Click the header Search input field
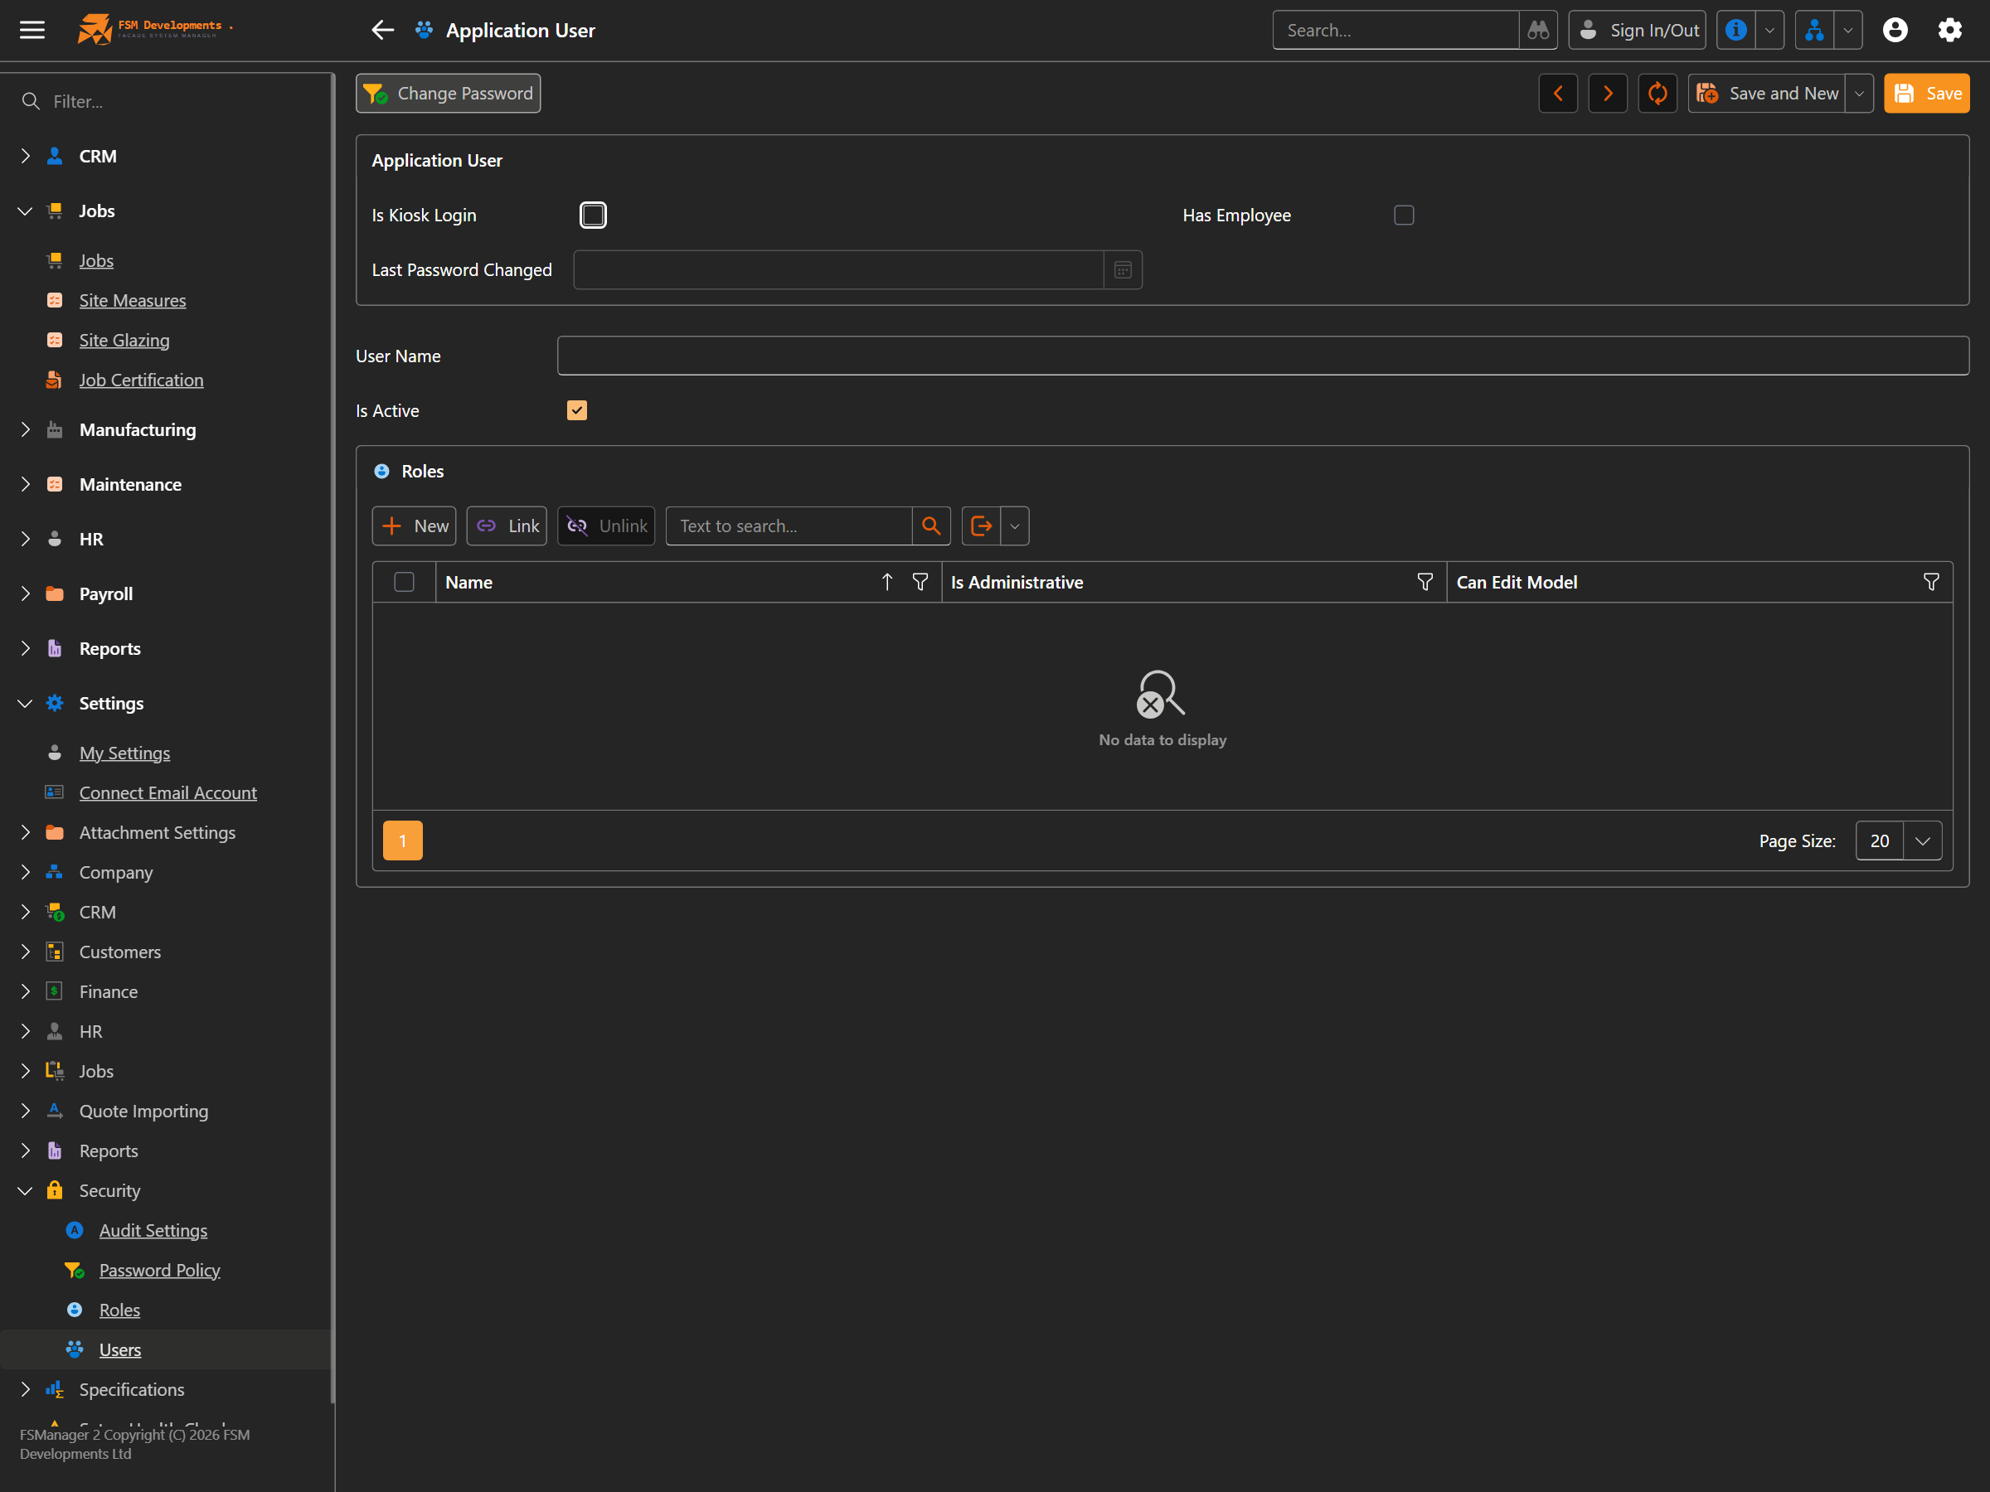 point(1395,30)
